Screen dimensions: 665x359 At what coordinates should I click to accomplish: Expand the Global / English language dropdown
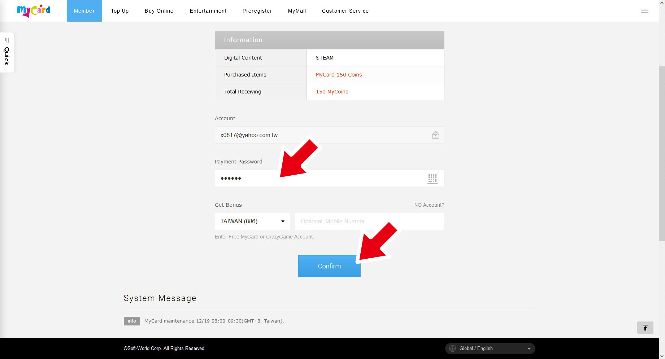490,349
